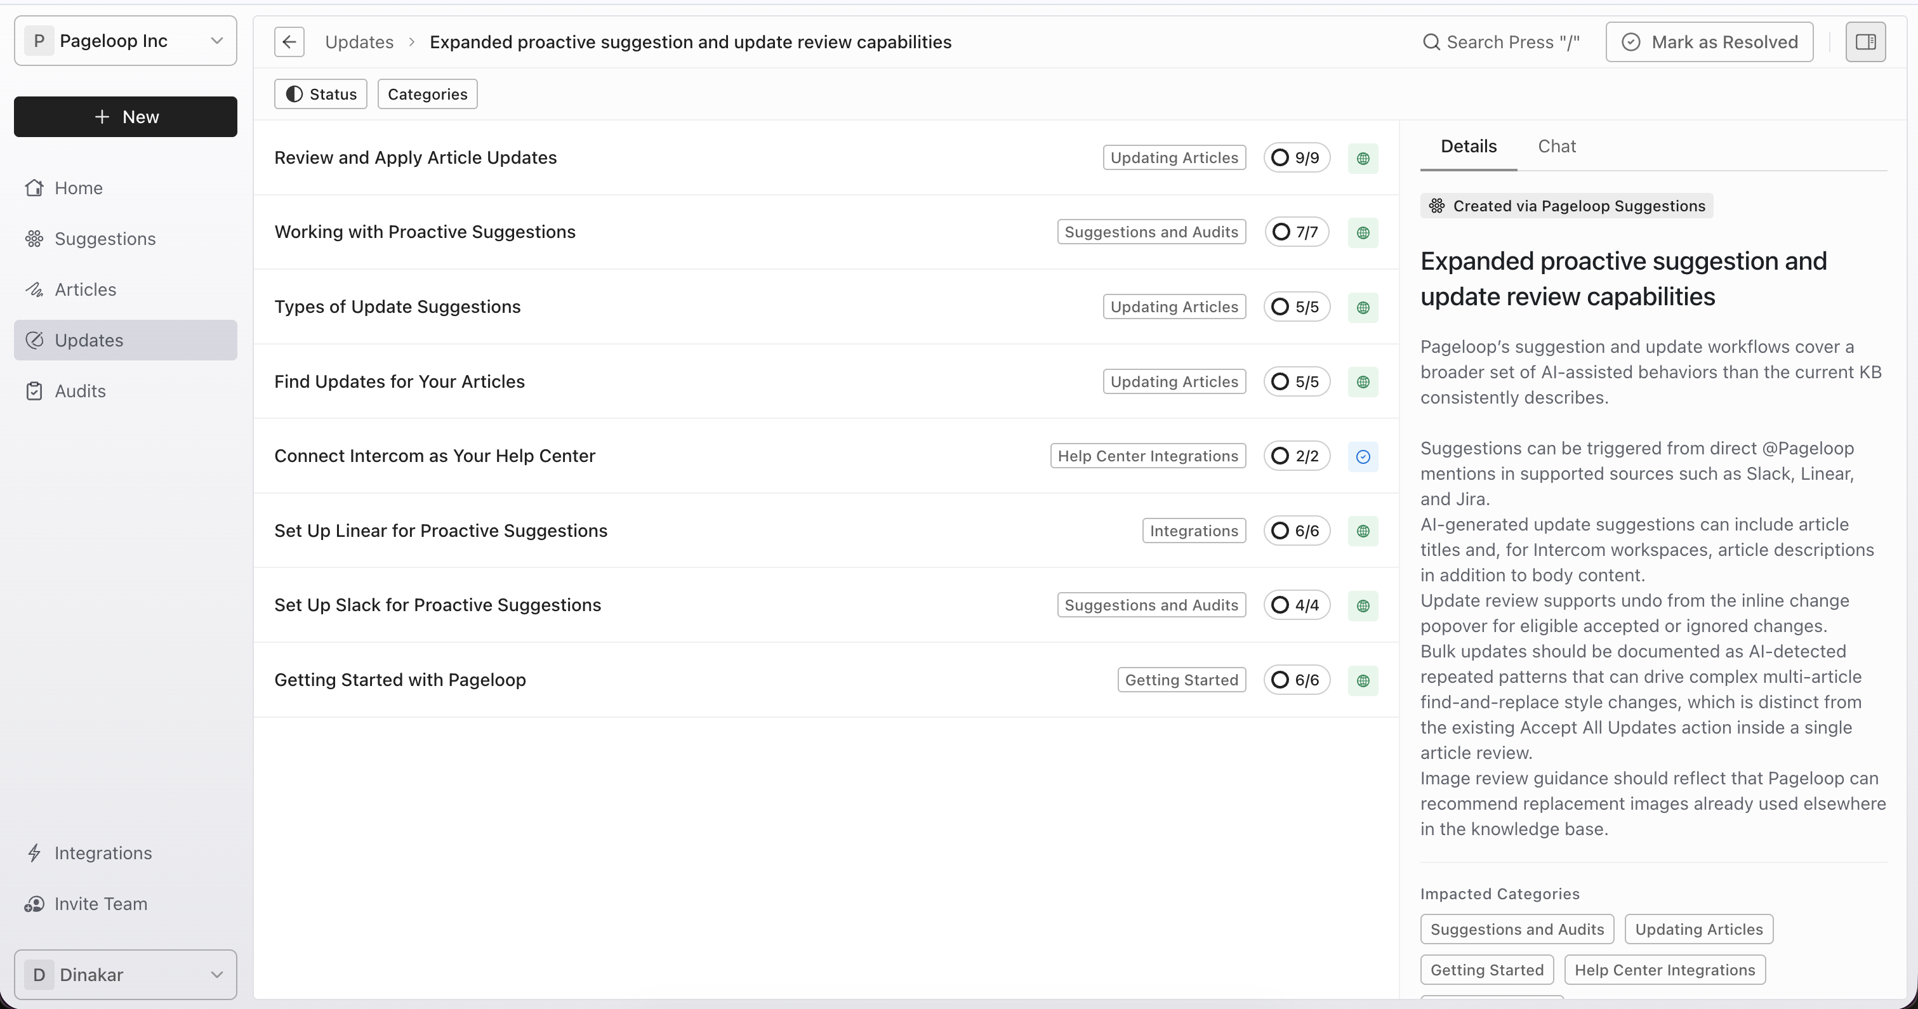Click the 6/6 badge on Linear row
This screenshot has height=1009, width=1918.
click(x=1296, y=530)
